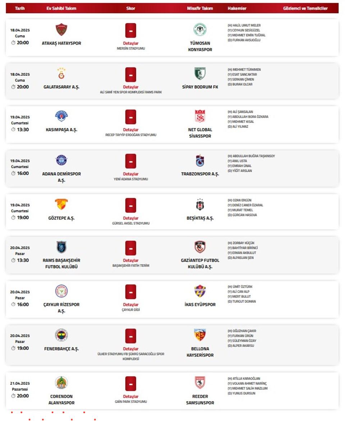Click the Fenerbahçe club logo
This screenshot has height=421, width=345.
[61, 335]
